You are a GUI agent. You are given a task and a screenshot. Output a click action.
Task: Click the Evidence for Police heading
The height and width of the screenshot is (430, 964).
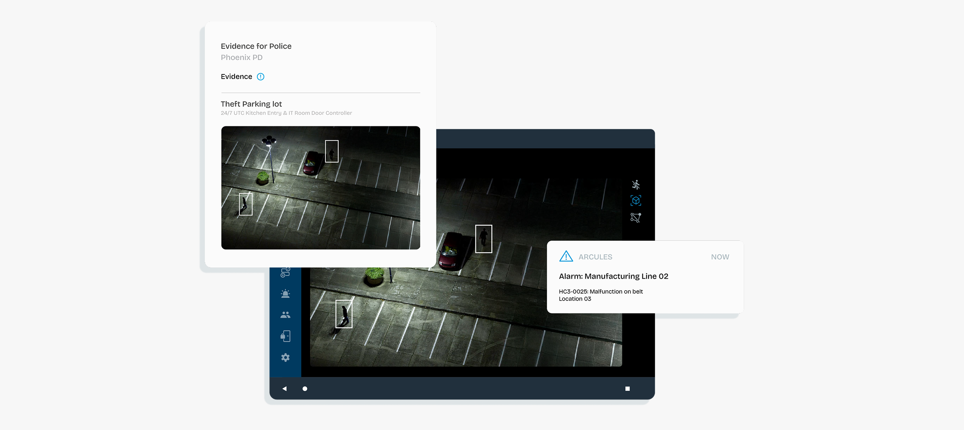(256, 46)
